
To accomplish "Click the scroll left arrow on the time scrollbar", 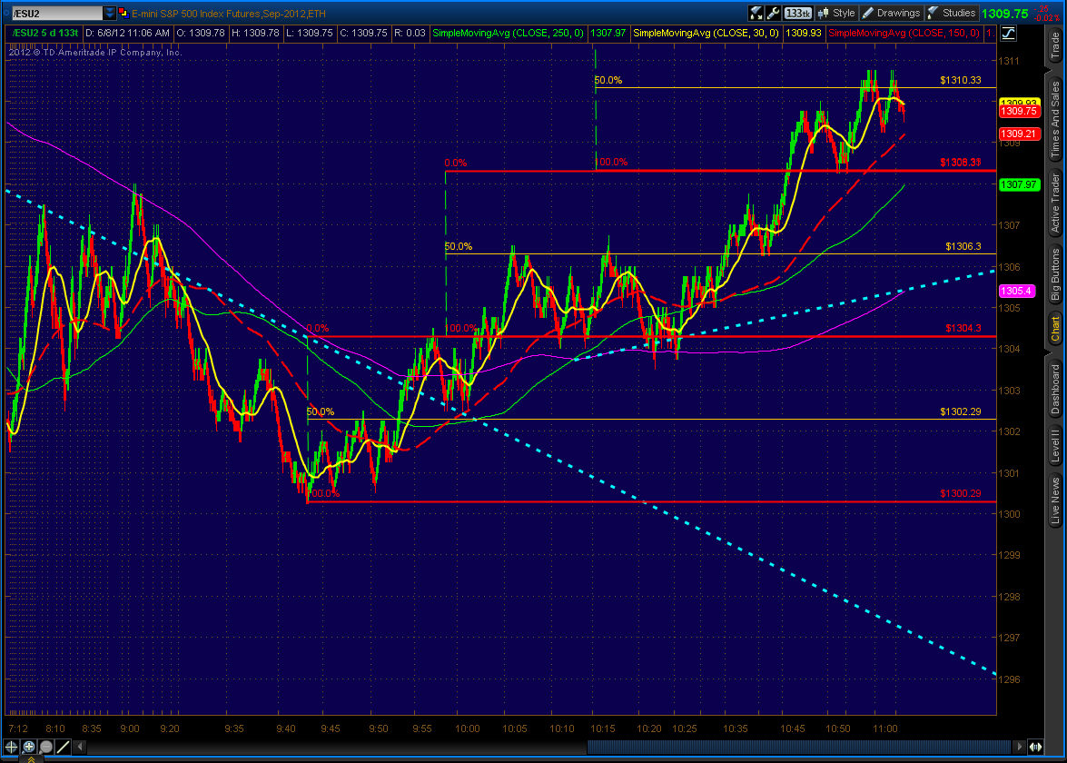I will [x=80, y=747].
